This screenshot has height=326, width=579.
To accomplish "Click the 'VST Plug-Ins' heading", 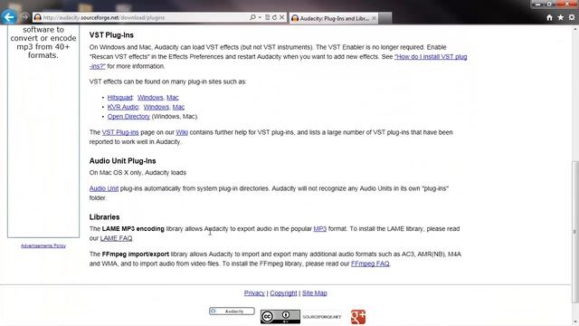I will [x=111, y=35].
